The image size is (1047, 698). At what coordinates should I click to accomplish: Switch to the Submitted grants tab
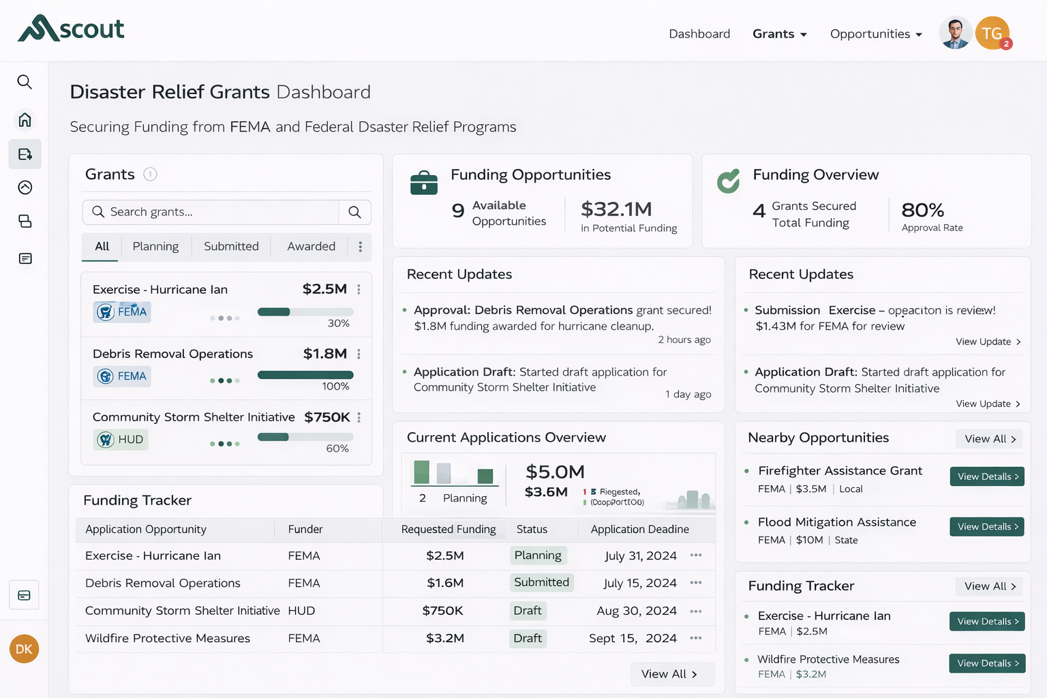pyautogui.click(x=231, y=247)
